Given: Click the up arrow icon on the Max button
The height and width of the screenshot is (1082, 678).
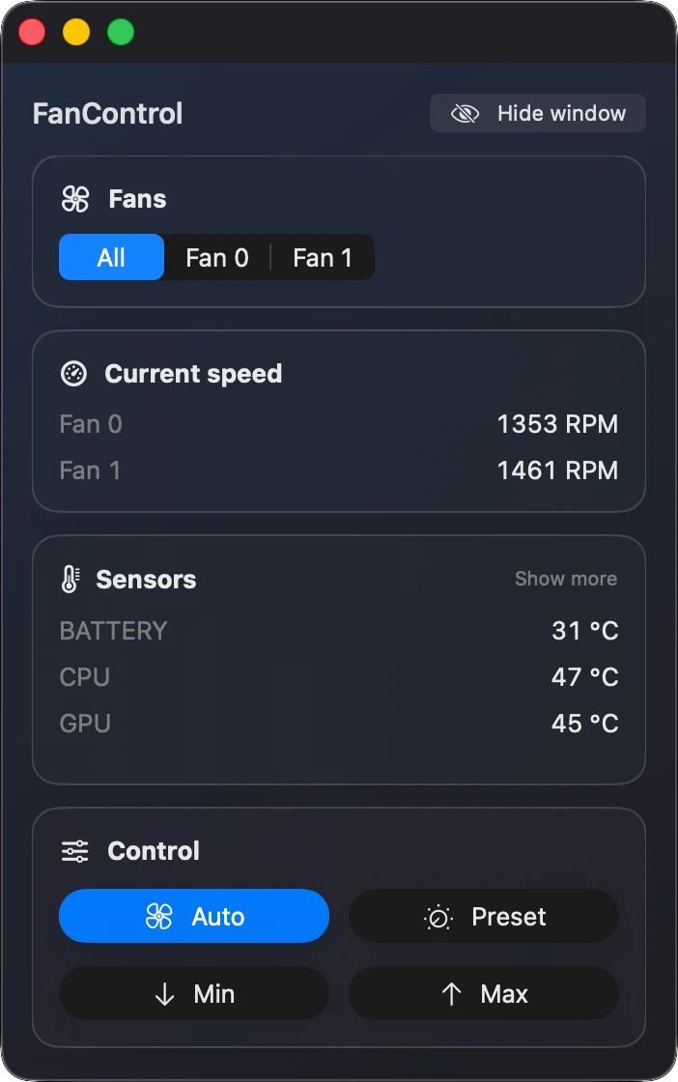Looking at the screenshot, I should coord(450,993).
